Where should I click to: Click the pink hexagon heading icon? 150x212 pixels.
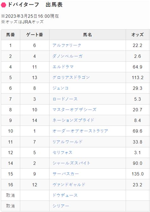click(x=3, y=5)
